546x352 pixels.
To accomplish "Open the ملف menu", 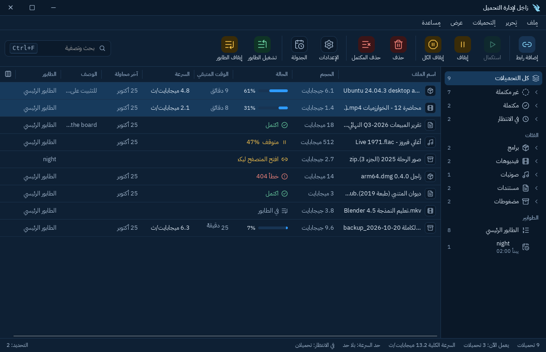I will tap(532, 23).
